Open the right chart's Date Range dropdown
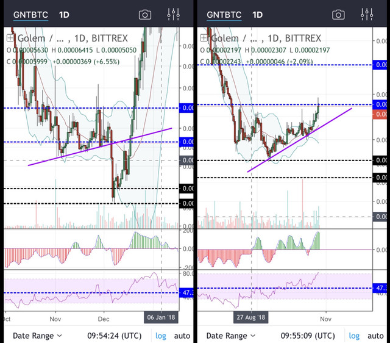The height and width of the screenshot is (343, 390). 230,336
